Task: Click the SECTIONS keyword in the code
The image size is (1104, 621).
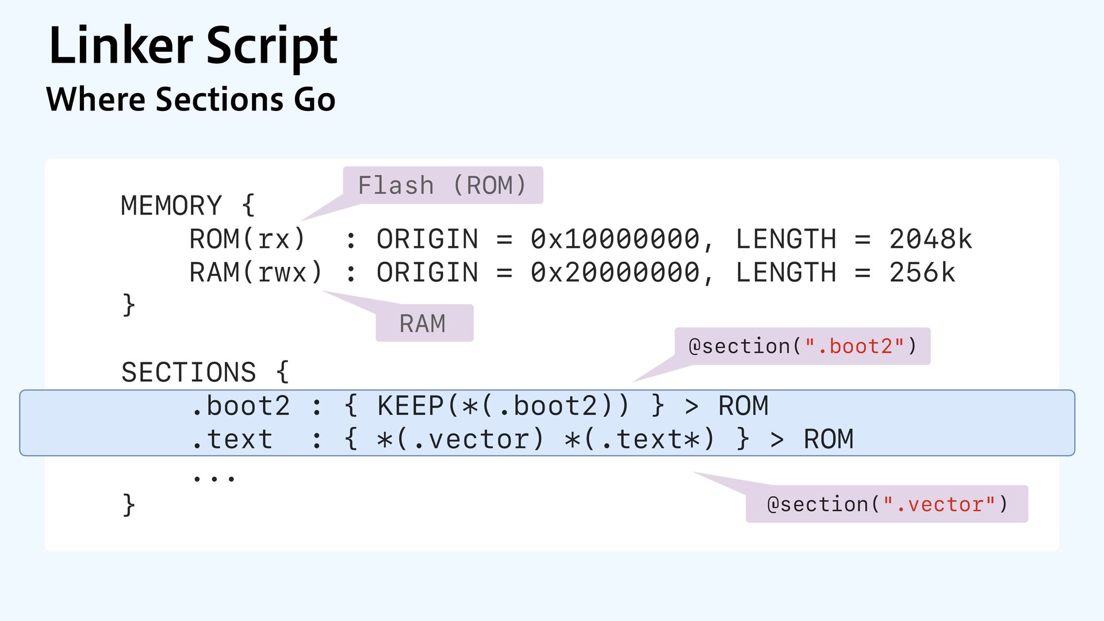Action: (188, 372)
